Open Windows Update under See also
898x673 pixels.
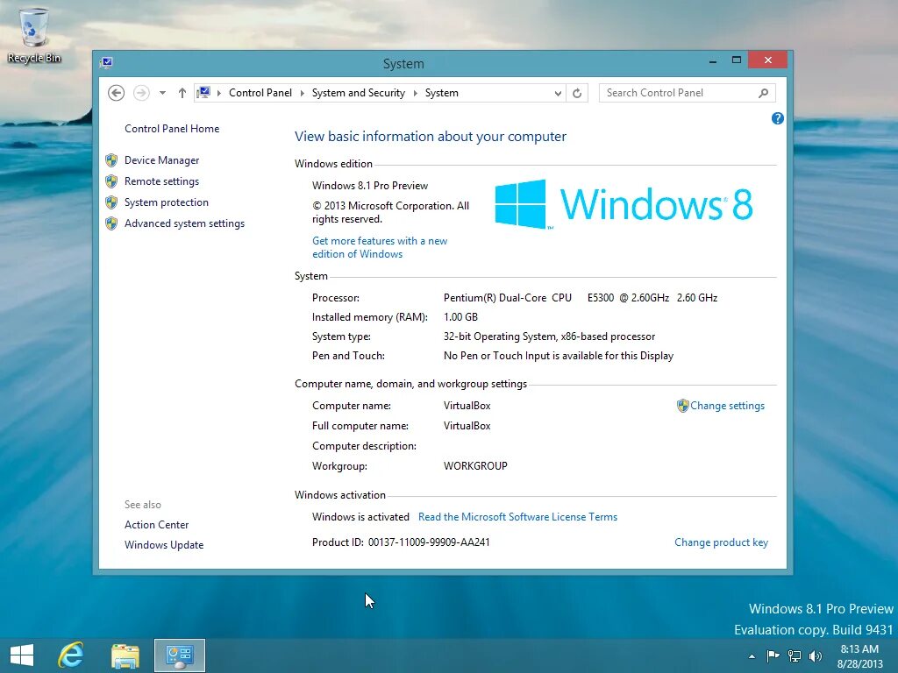[164, 545]
